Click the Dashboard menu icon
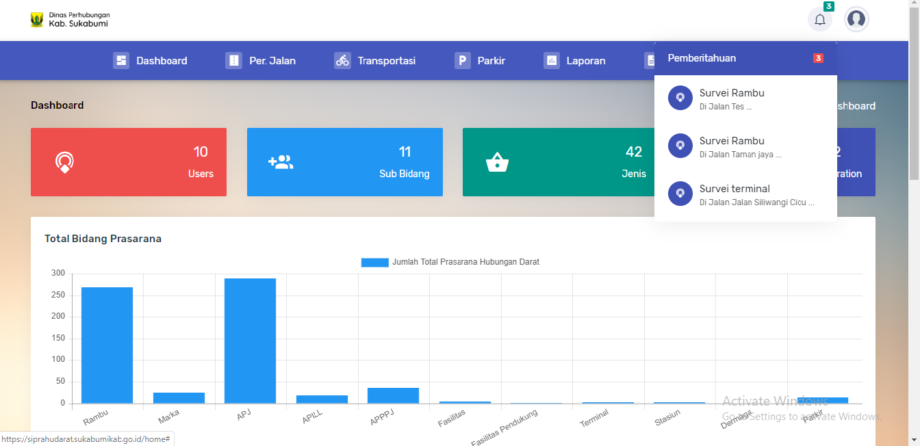Viewport: 920px width, 446px height. [121, 61]
